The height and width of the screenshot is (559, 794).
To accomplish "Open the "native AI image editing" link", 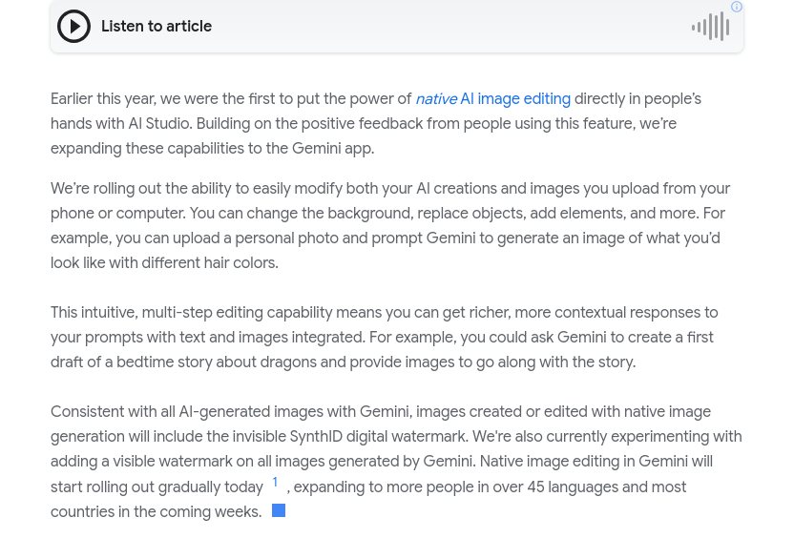I will 492,99.
